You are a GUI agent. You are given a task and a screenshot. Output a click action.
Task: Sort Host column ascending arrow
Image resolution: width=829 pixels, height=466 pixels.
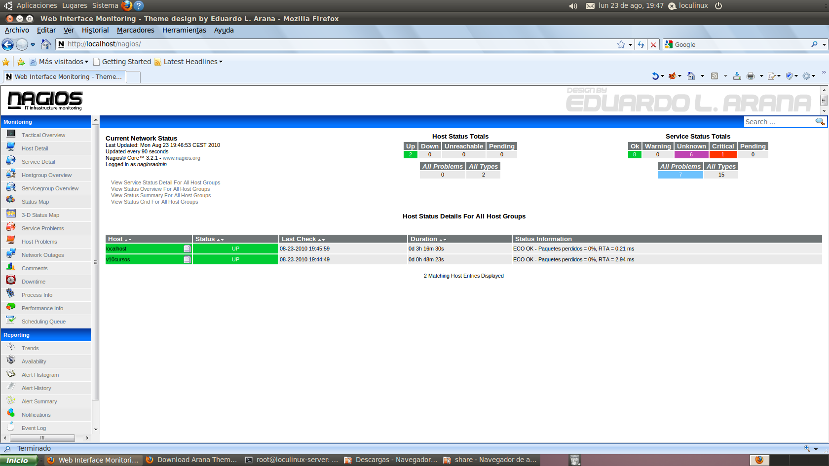click(x=126, y=239)
